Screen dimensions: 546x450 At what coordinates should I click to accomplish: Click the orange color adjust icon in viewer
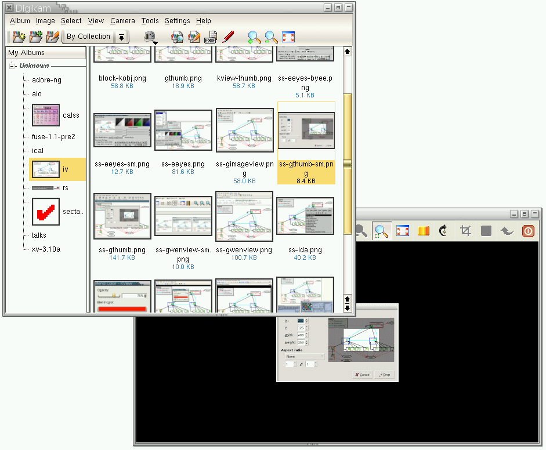pos(424,231)
